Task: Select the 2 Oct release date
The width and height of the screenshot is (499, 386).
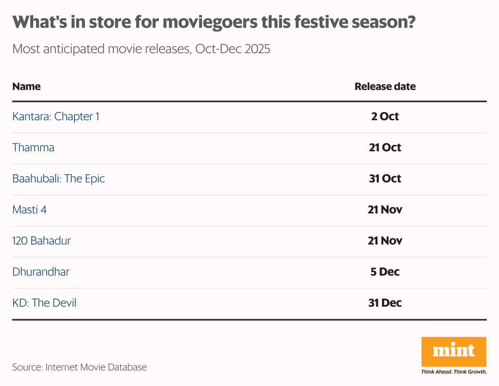Action: (x=385, y=117)
